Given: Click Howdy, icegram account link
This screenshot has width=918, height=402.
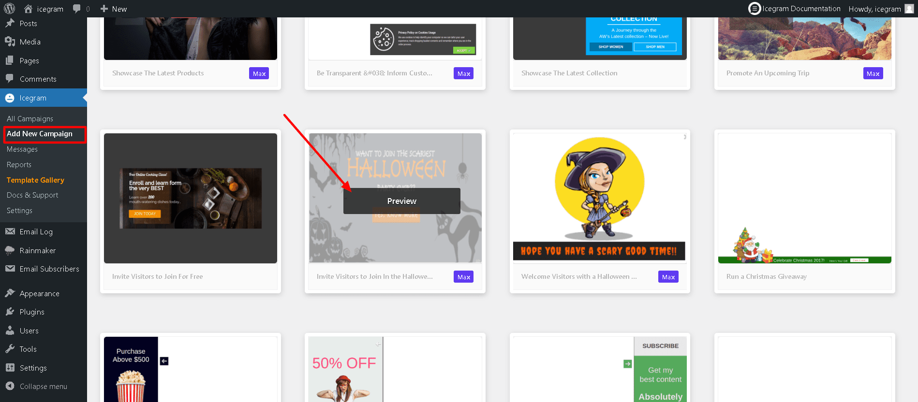Looking at the screenshot, I should pyautogui.click(x=875, y=9).
